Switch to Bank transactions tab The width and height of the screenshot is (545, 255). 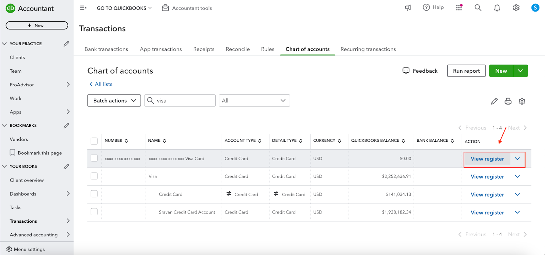coord(106,49)
